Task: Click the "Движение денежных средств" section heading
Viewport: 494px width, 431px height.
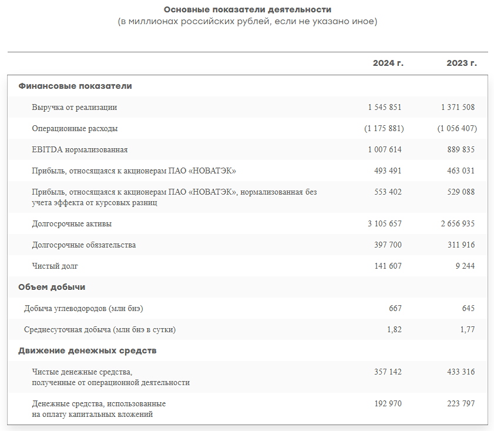Action: tap(88, 351)
